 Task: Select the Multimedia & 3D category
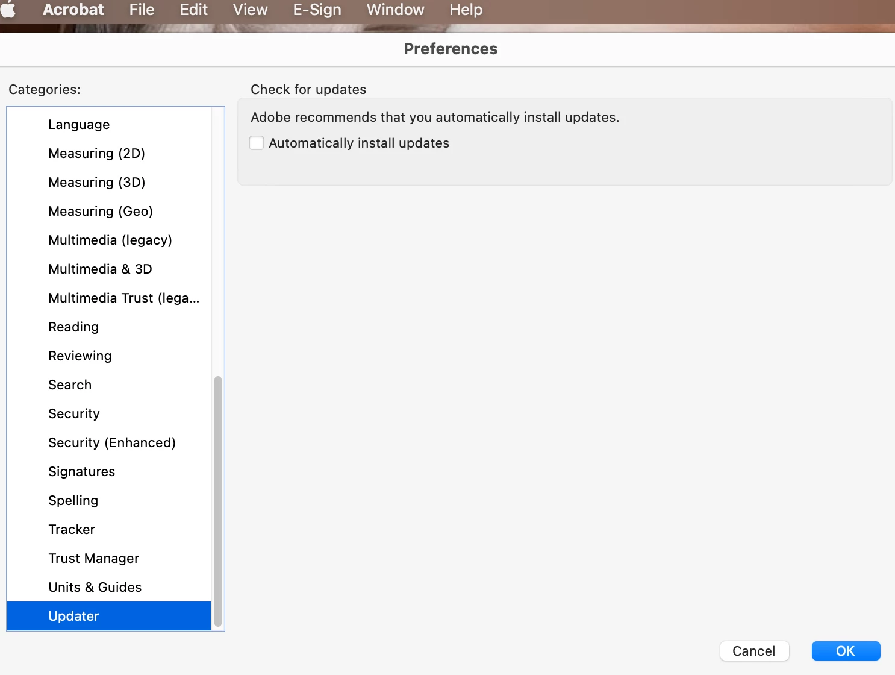tap(109, 269)
